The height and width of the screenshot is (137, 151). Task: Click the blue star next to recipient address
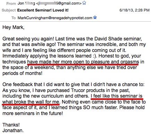point(95,17)
